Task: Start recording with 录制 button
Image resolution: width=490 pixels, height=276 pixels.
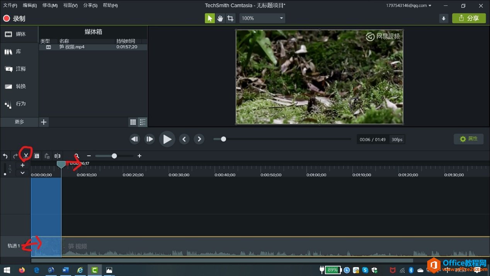Action: (14, 18)
